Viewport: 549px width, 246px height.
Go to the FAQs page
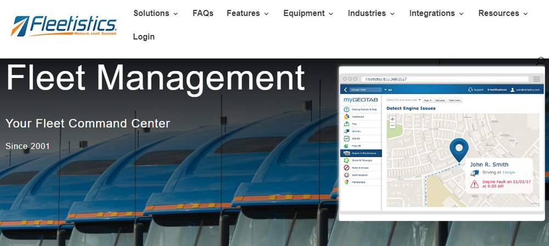203,13
